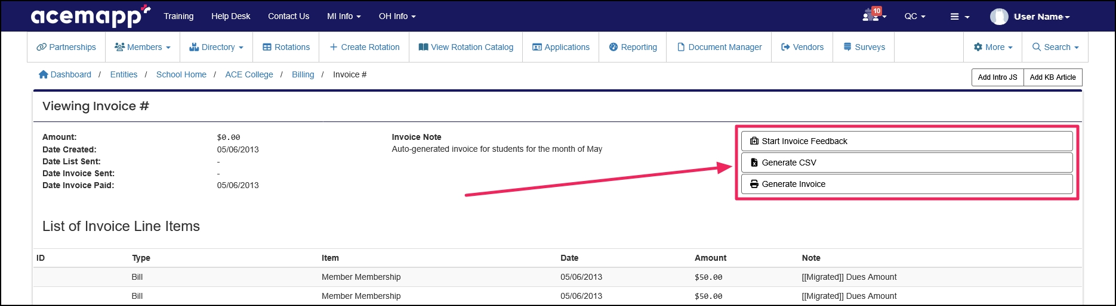The image size is (1116, 306).
Task: Follow the Billing breadcrumb link
Action: coord(303,74)
